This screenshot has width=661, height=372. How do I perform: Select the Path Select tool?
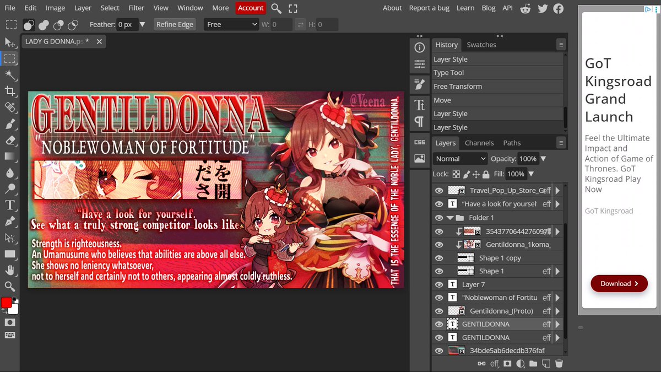pos(10,238)
